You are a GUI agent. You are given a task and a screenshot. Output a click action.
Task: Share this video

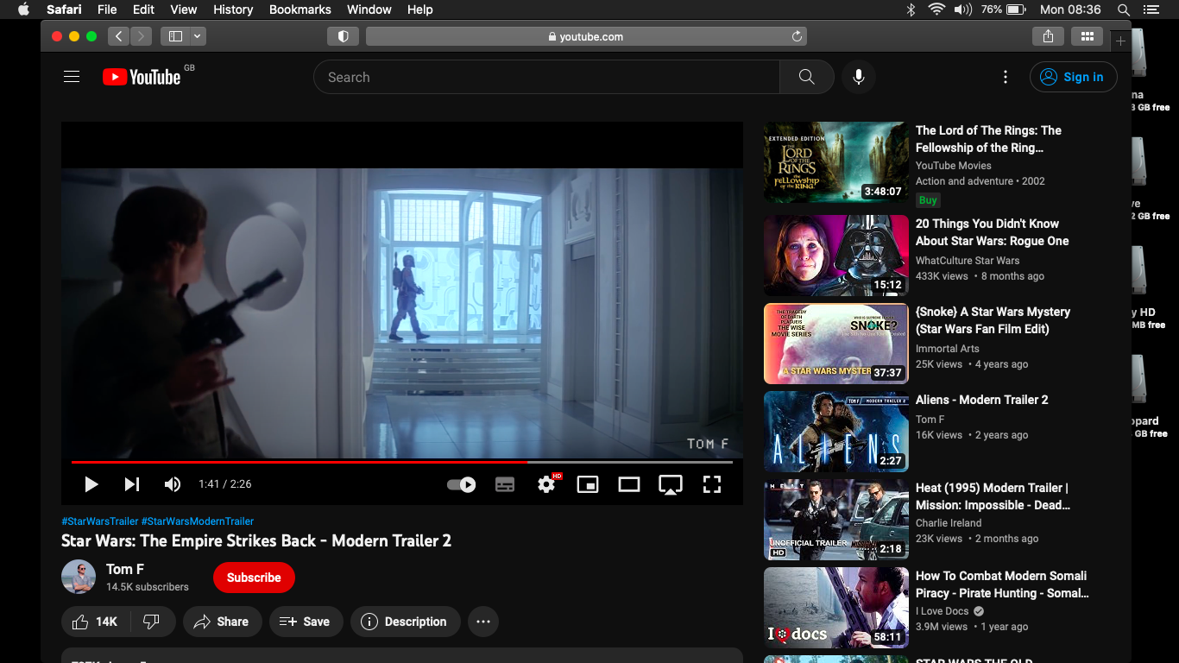click(x=221, y=622)
